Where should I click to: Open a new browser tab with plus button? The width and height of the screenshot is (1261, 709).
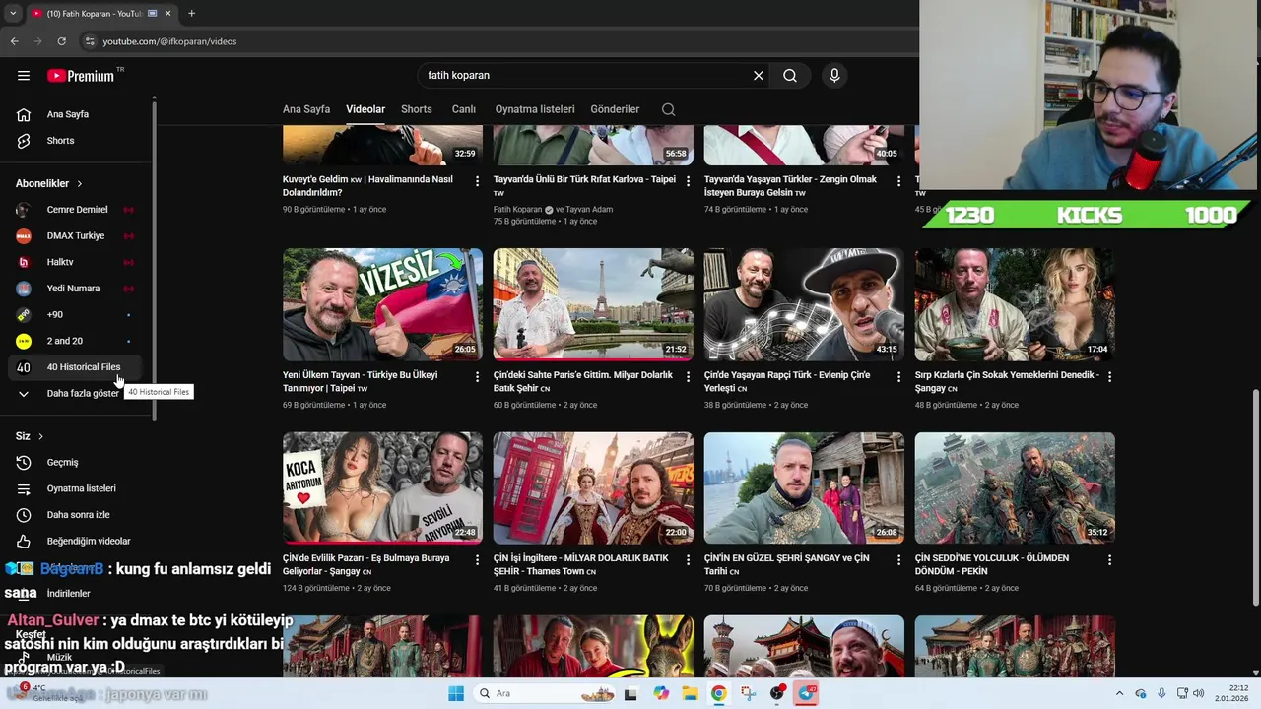[x=191, y=14]
